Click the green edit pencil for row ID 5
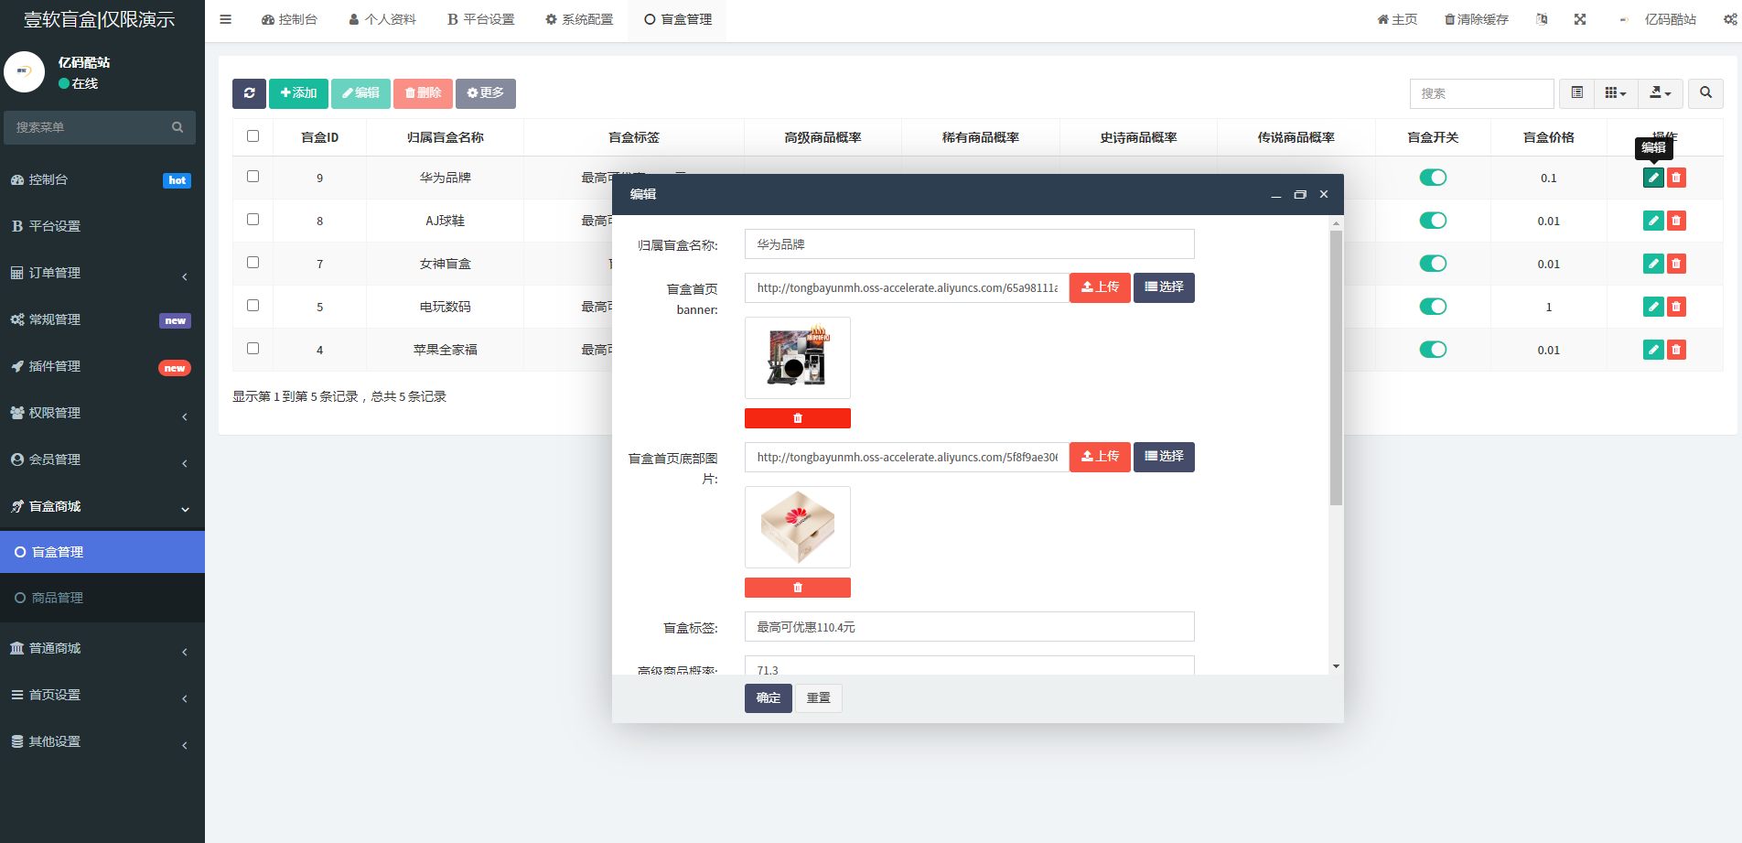 pyautogui.click(x=1653, y=307)
